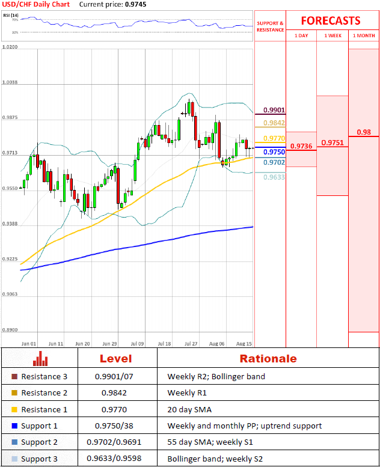380x467 pixels.
Task: Click the 1.0200 price axis label
Action: pyautogui.click(x=10, y=47)
